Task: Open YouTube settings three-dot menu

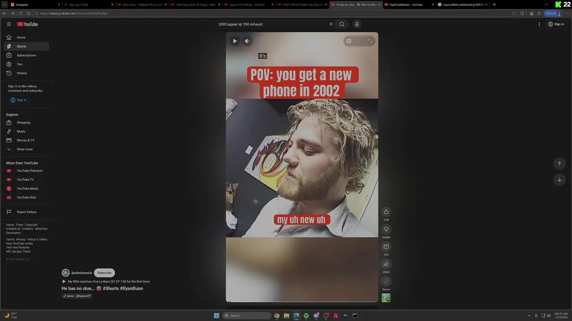Action: click(x=539, y=24)
